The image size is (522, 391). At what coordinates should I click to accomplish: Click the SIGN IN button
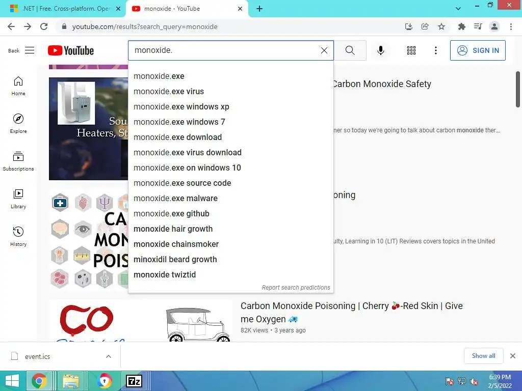478,50
